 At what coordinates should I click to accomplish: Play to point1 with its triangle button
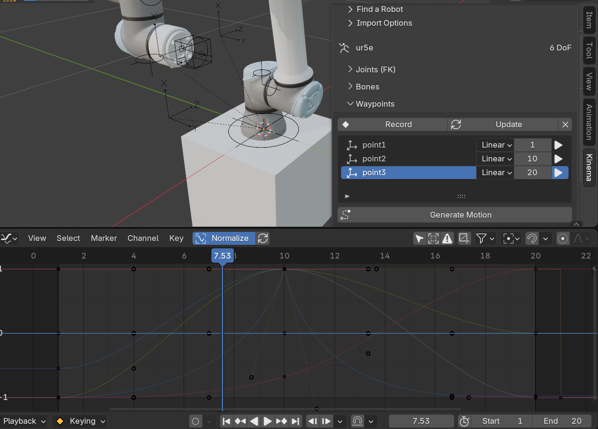pos(559,145)
